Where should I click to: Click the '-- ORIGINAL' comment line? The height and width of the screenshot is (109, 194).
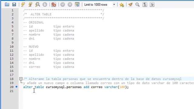34,22
